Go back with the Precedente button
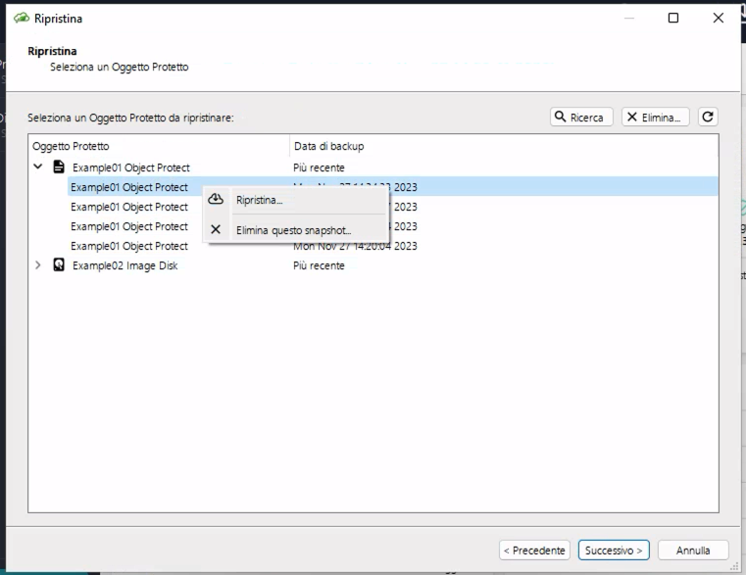Image resolution: width=746 pixels, height=575 pixels. (x=534, y=551)
